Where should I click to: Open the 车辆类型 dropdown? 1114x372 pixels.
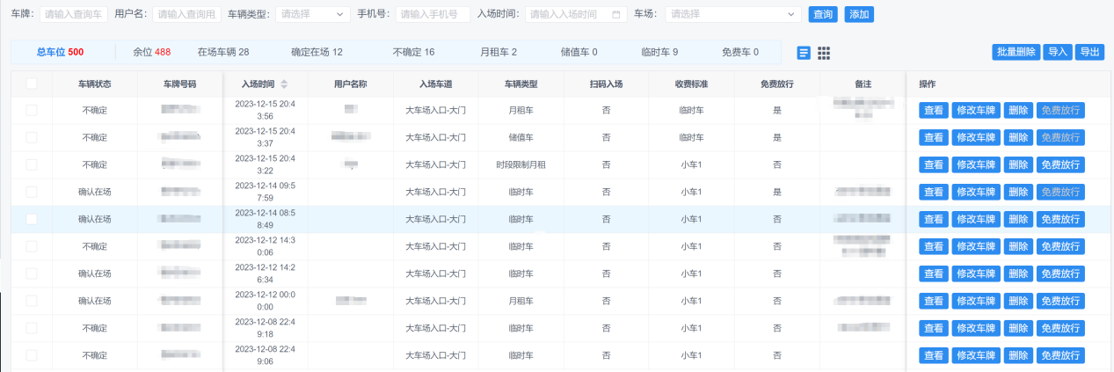pyautogui.click(x=312, y=14)
